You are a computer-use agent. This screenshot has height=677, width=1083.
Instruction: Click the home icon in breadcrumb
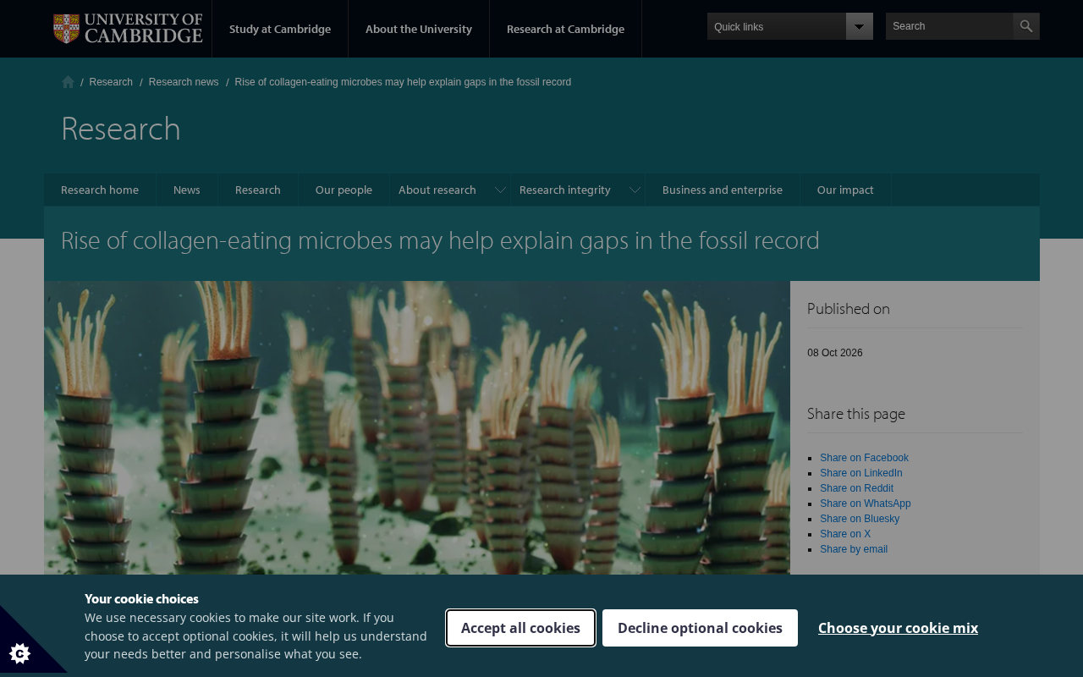coord(69,82)
